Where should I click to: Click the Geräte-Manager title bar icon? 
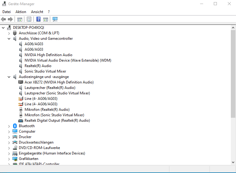pos(4,4)
